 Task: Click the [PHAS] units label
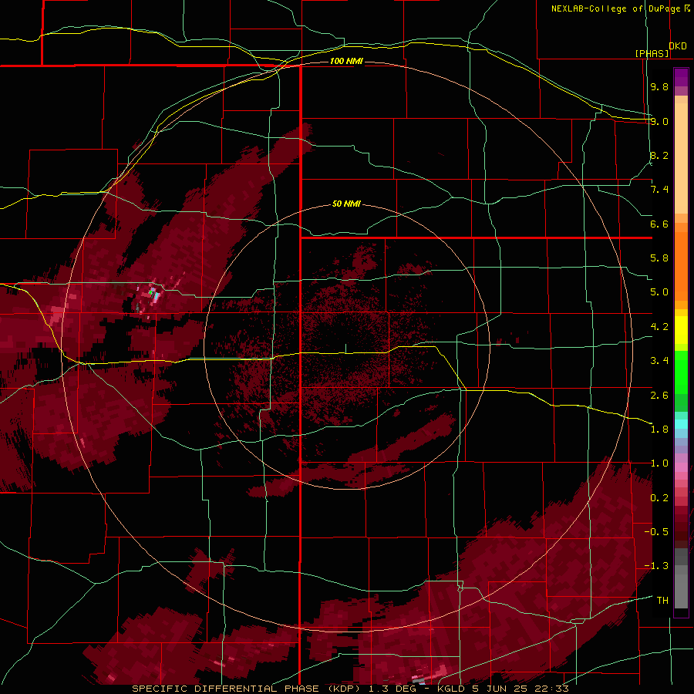[652, 53]
